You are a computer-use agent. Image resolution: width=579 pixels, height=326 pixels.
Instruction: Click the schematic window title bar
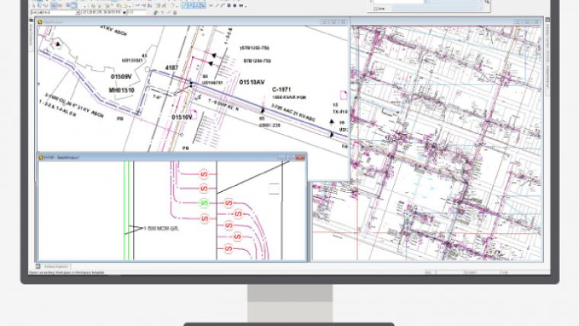(x=172, y=157)
